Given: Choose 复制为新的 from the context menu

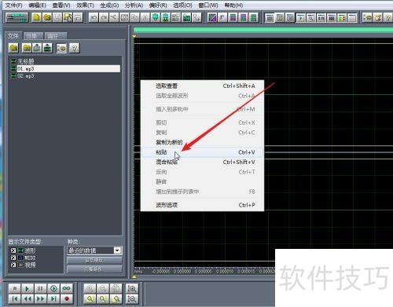Looking at the screenshot, I should [x=202, y=142].
